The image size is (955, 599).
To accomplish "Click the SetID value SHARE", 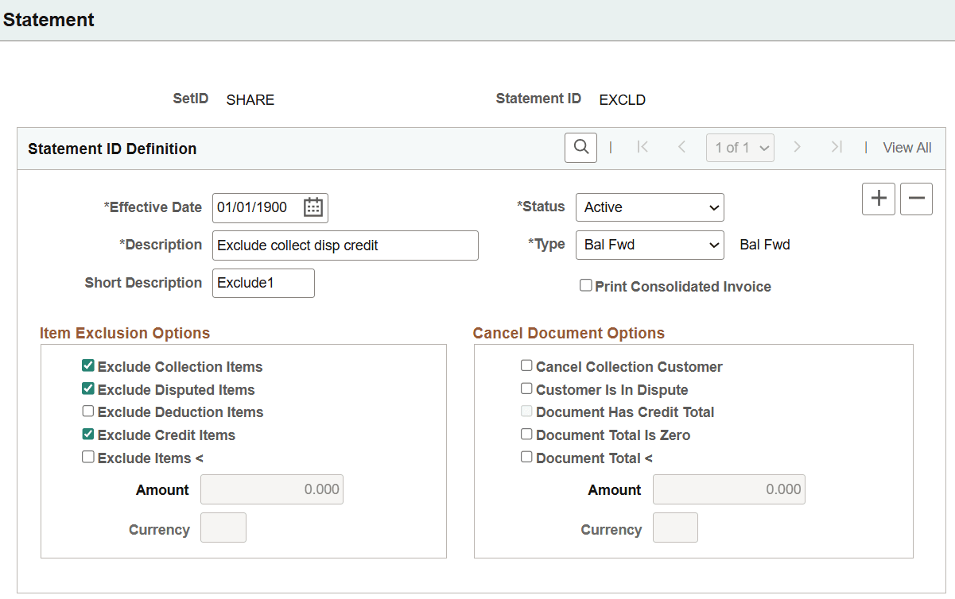I will (250, 100).
